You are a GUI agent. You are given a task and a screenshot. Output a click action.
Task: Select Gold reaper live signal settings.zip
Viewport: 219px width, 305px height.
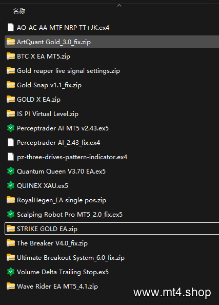tap(112, 71)
